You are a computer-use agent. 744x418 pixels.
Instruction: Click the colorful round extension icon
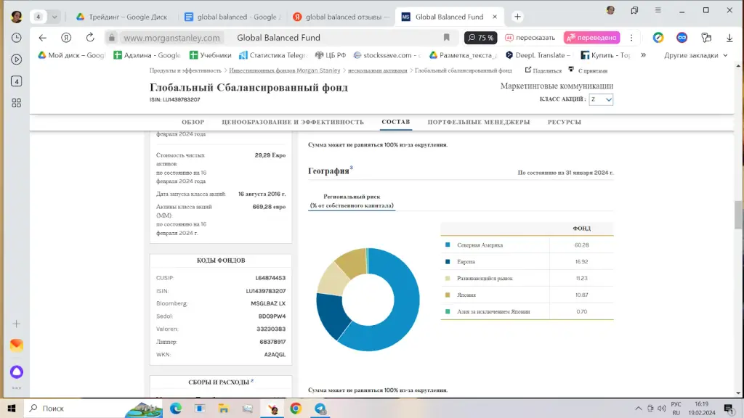658,38
